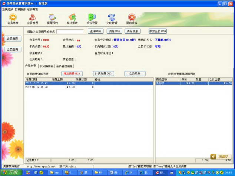
Task: Open the 软件帮助 menu
Action: tap(33, 9)
